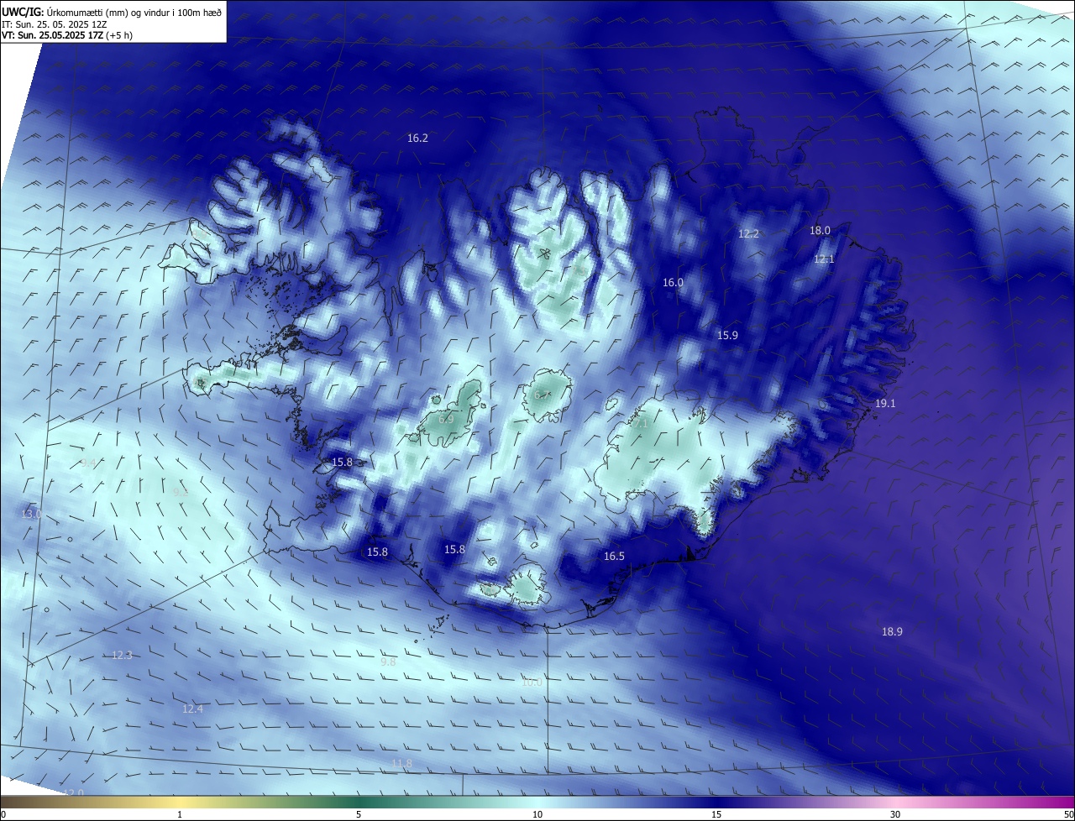Click the 9.4 value label
Screen dimensions: 1075x821
tap(88, 463)
